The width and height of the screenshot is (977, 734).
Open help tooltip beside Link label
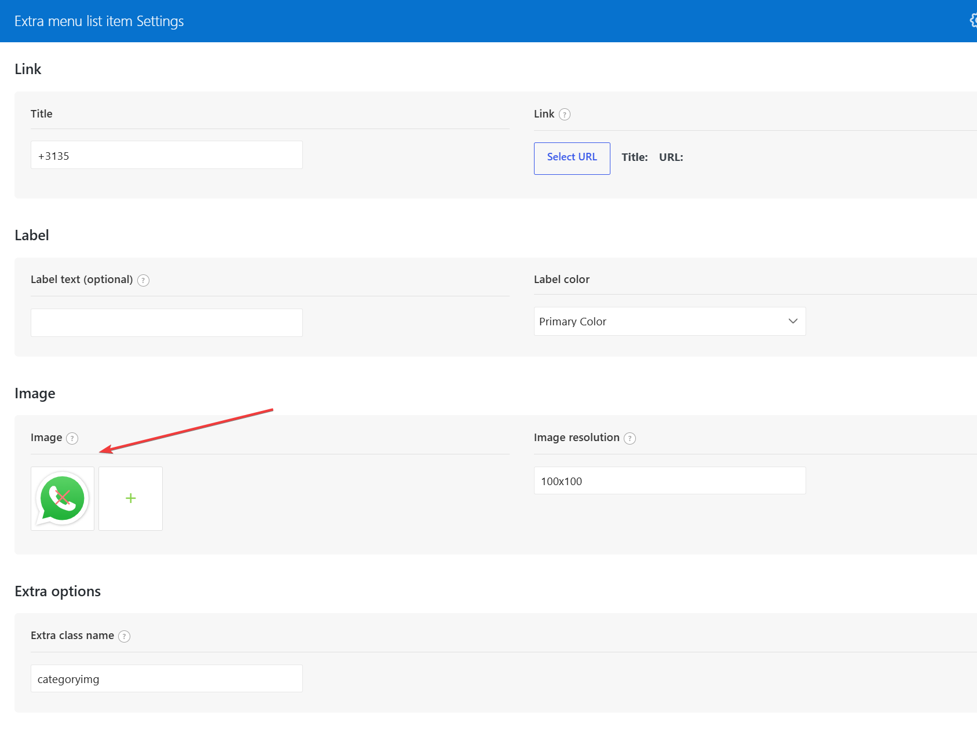click(565, 115)
